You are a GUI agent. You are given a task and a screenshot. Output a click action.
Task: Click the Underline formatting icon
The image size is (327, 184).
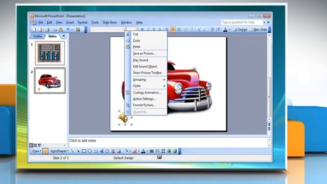pyautogui.click(x=154, y=30)
